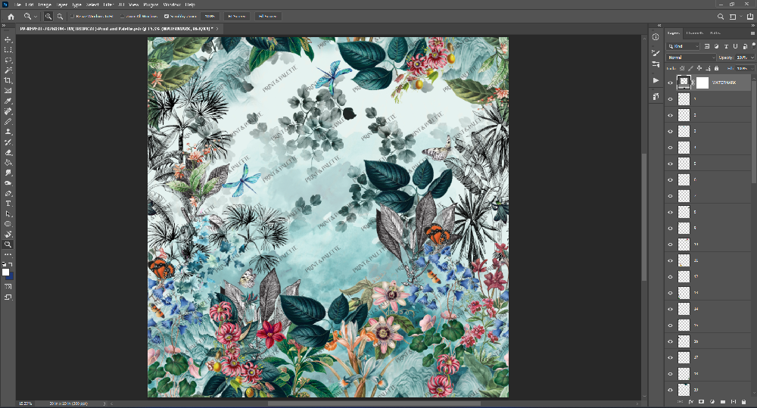The image size is (757, 408).
Task: Select the Hand tool
Action: coord(8,234)
